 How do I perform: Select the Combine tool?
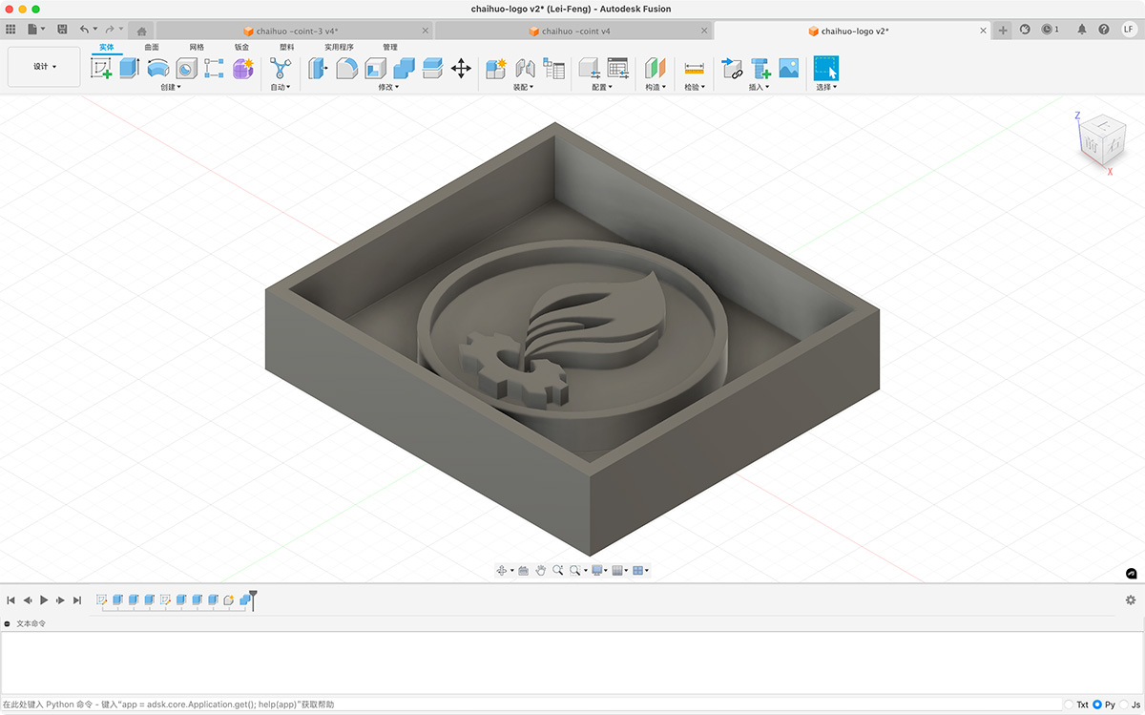pyautogui.click(x=404, y=68)
